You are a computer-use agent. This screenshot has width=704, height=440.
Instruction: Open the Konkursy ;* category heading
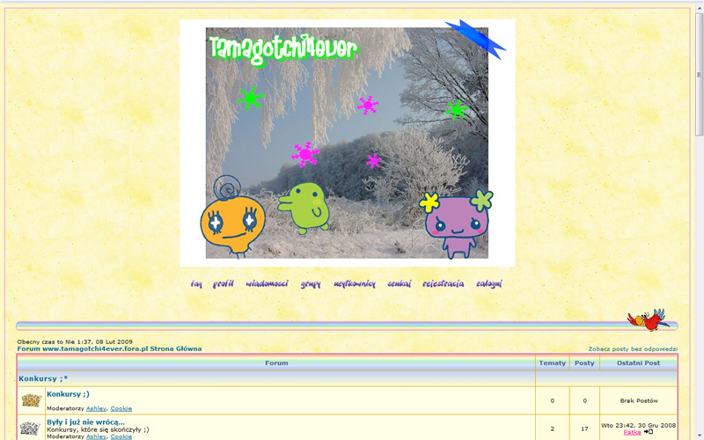pos(43,378)
